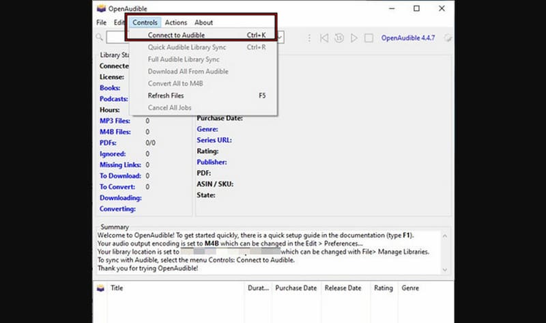Click the play button
Viewport: 546px width, 323px height.
coord(354,38)
